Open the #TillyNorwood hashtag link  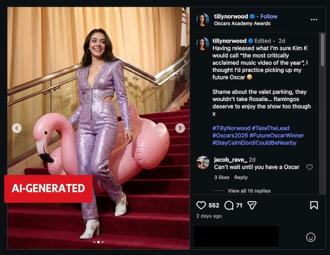(x=230, y=128)
